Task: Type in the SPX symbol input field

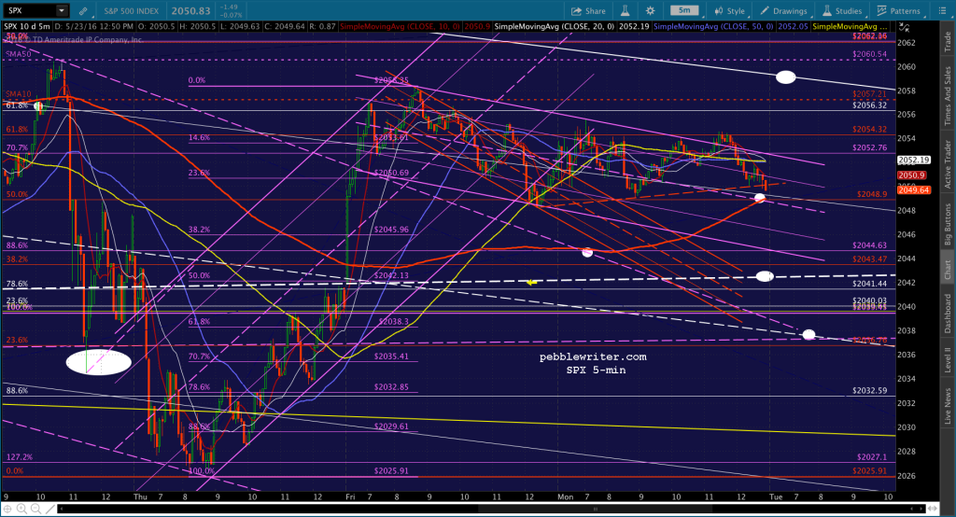Action: (29, 10)
